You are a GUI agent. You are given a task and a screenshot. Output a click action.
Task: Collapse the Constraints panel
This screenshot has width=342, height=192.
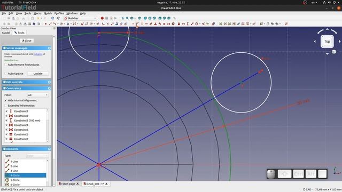(x=49, y=89)
